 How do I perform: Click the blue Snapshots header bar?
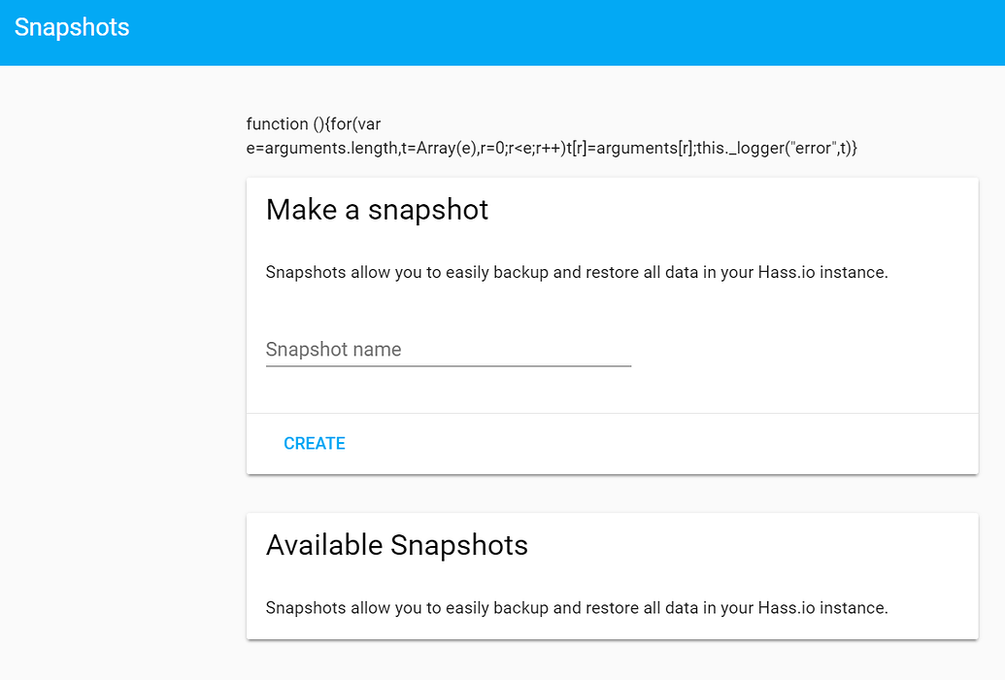coord(502,33)
